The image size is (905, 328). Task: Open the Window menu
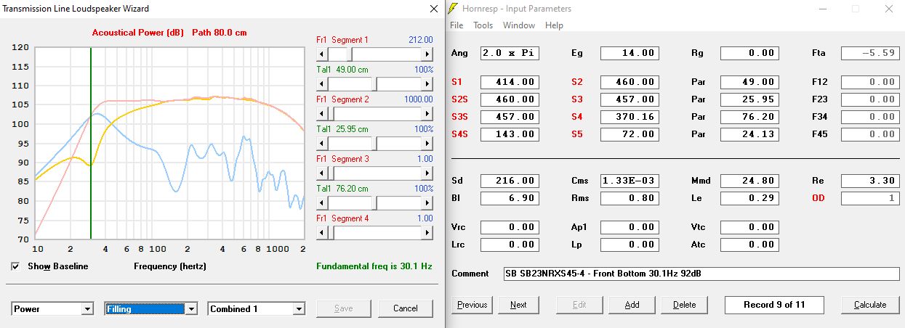click(519, 25)
